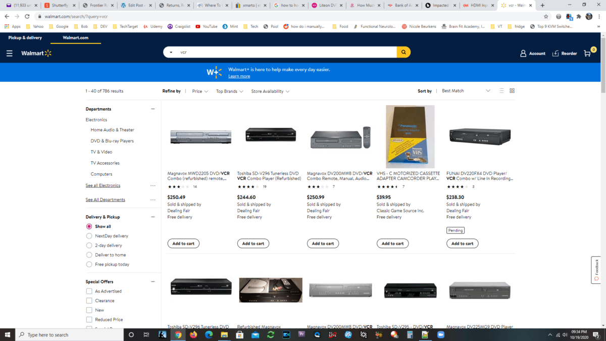This screenshot has height=341, width=606.
Task: Open the Store Availability dropdown
Action: point(270,91)
